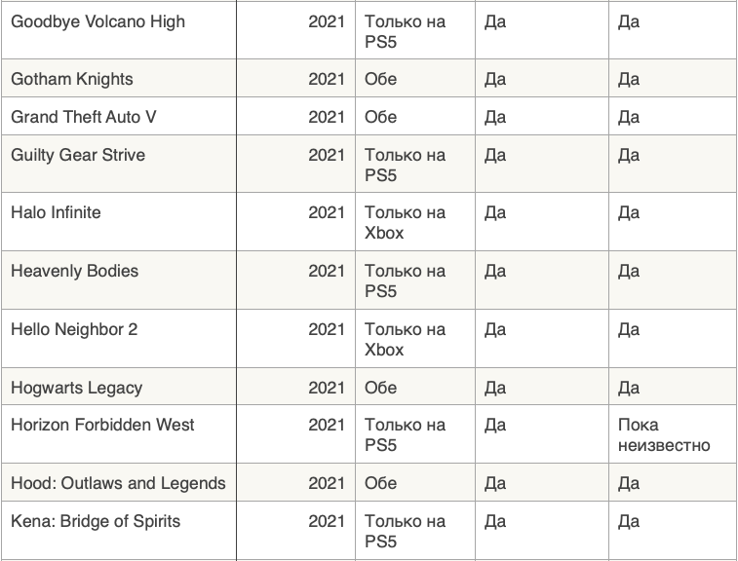Click 'Пока неизвестно' in Horizon Forbidden West row
738x561 pixels.
664,435
